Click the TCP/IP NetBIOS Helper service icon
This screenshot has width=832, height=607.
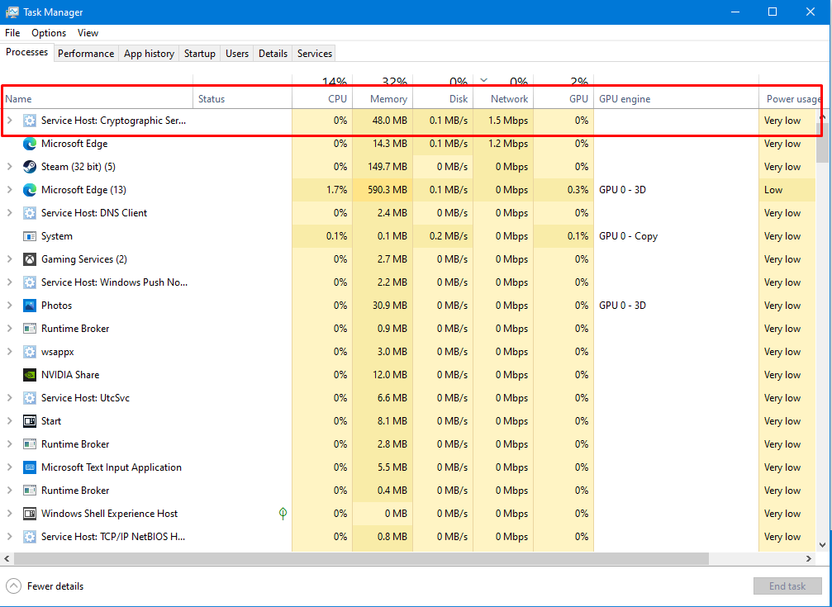(x=30, y=537)
